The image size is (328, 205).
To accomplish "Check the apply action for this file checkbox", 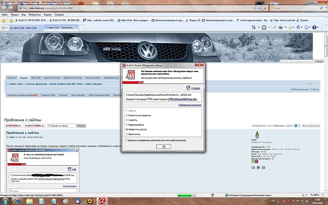I will (x=127, y=140).
